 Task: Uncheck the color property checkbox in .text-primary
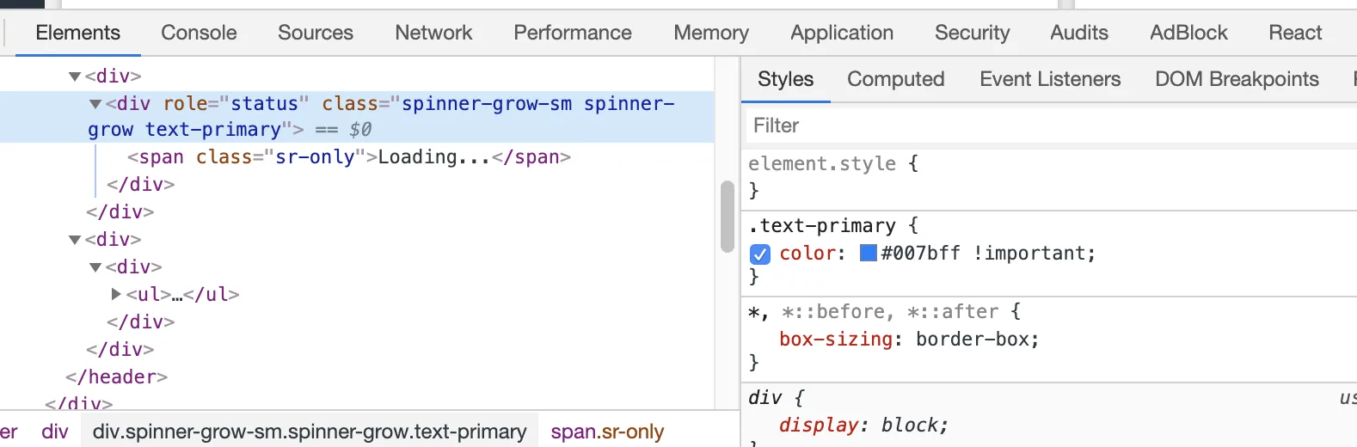pos(760,254)
